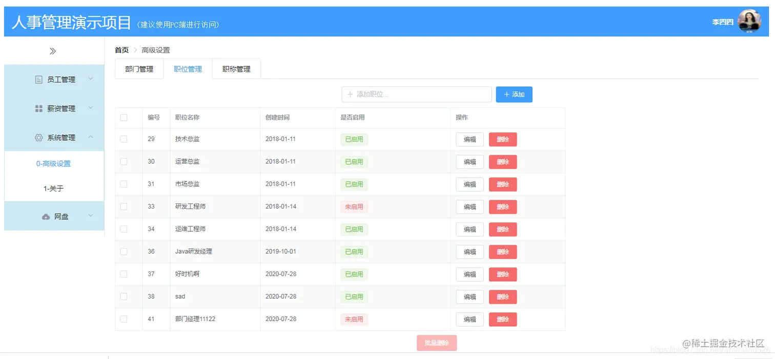Edit the 运维工程师 position
This screenshot has height=359, width=775.
pyautogui.click(x=470, y=230)
